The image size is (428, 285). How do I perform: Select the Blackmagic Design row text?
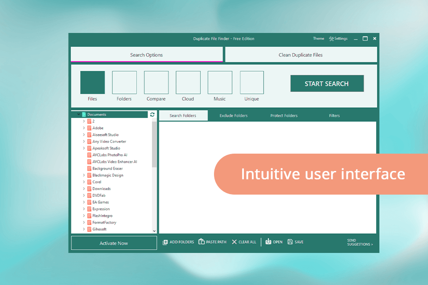tap(108, 175)
